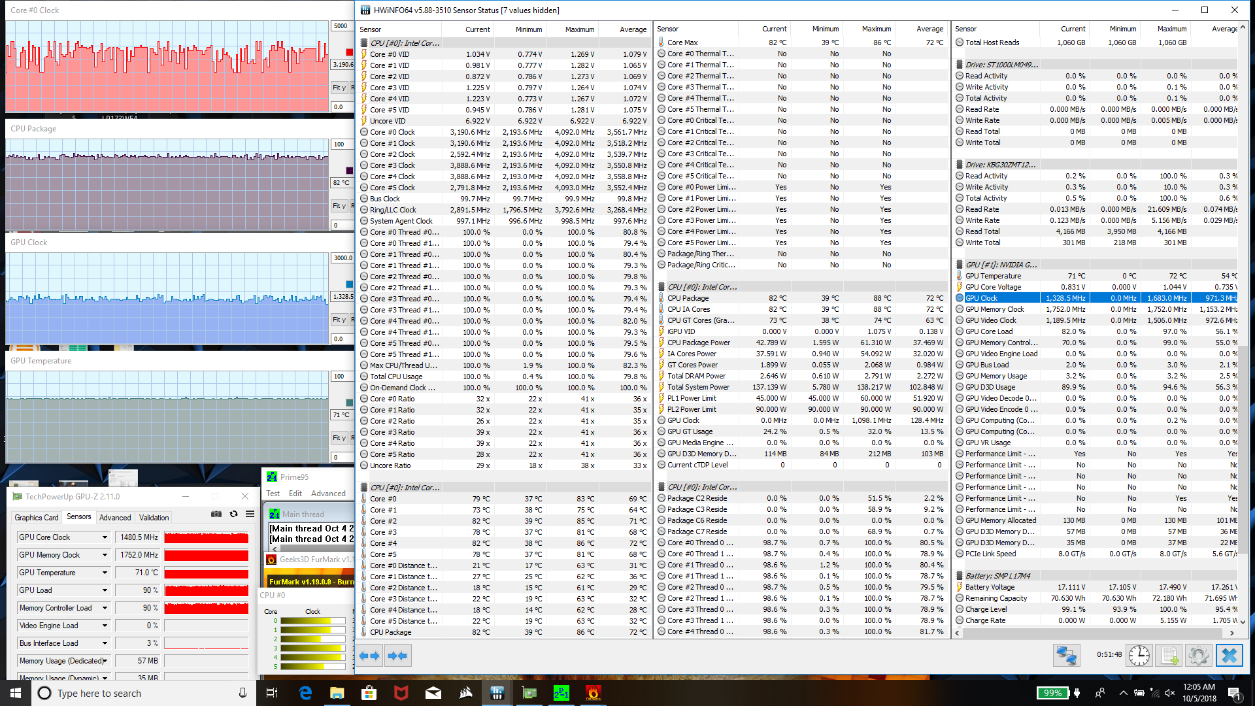Open the GPU Core Clock dropdown
This screenshot has height=706, width=1255.
(x=105, y=537)
